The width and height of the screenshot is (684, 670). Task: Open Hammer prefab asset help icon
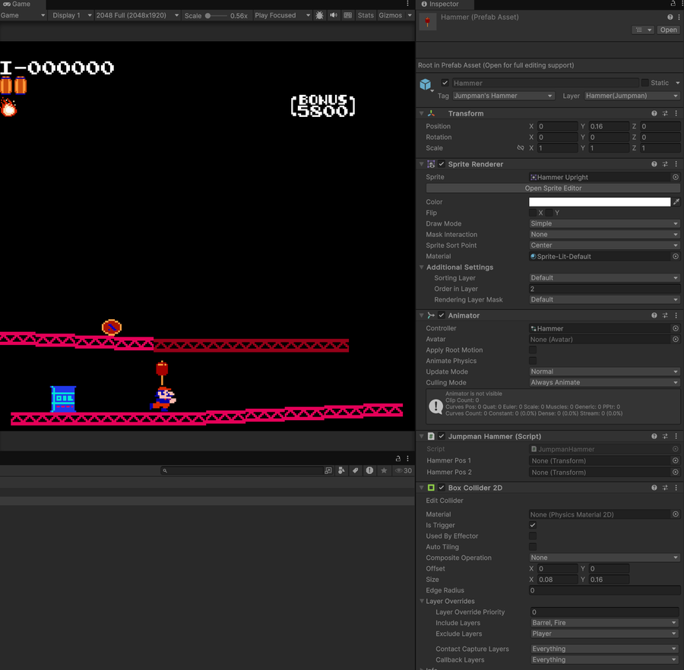click(x=670, y=17)
